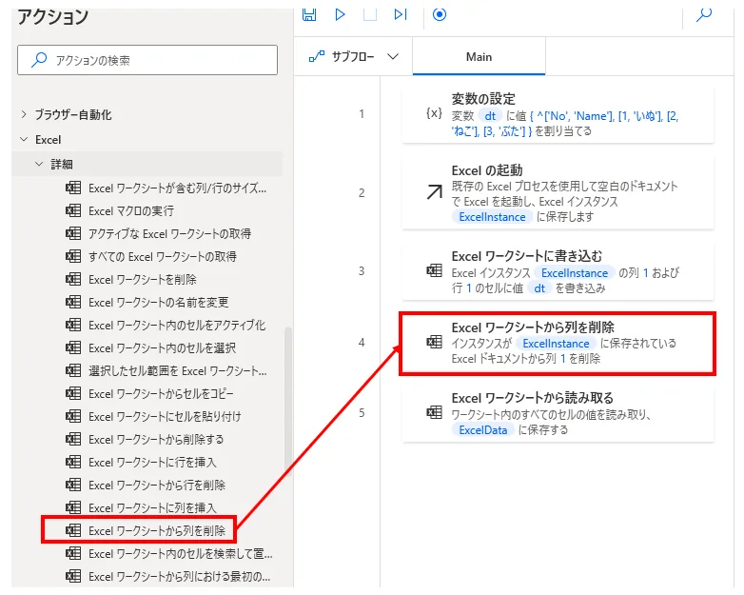Viewport: 744px width, 595px height.
Task: Click in the アクションの検索 search field
Action: [x=147, y=60]
